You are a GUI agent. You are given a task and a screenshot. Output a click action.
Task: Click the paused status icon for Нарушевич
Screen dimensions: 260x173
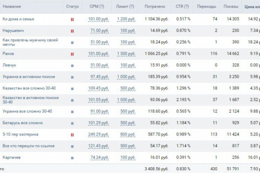pos(72,31)
